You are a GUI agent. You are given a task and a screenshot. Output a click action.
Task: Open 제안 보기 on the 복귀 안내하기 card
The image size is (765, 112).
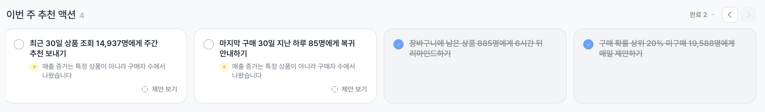[x=349, y=89]
